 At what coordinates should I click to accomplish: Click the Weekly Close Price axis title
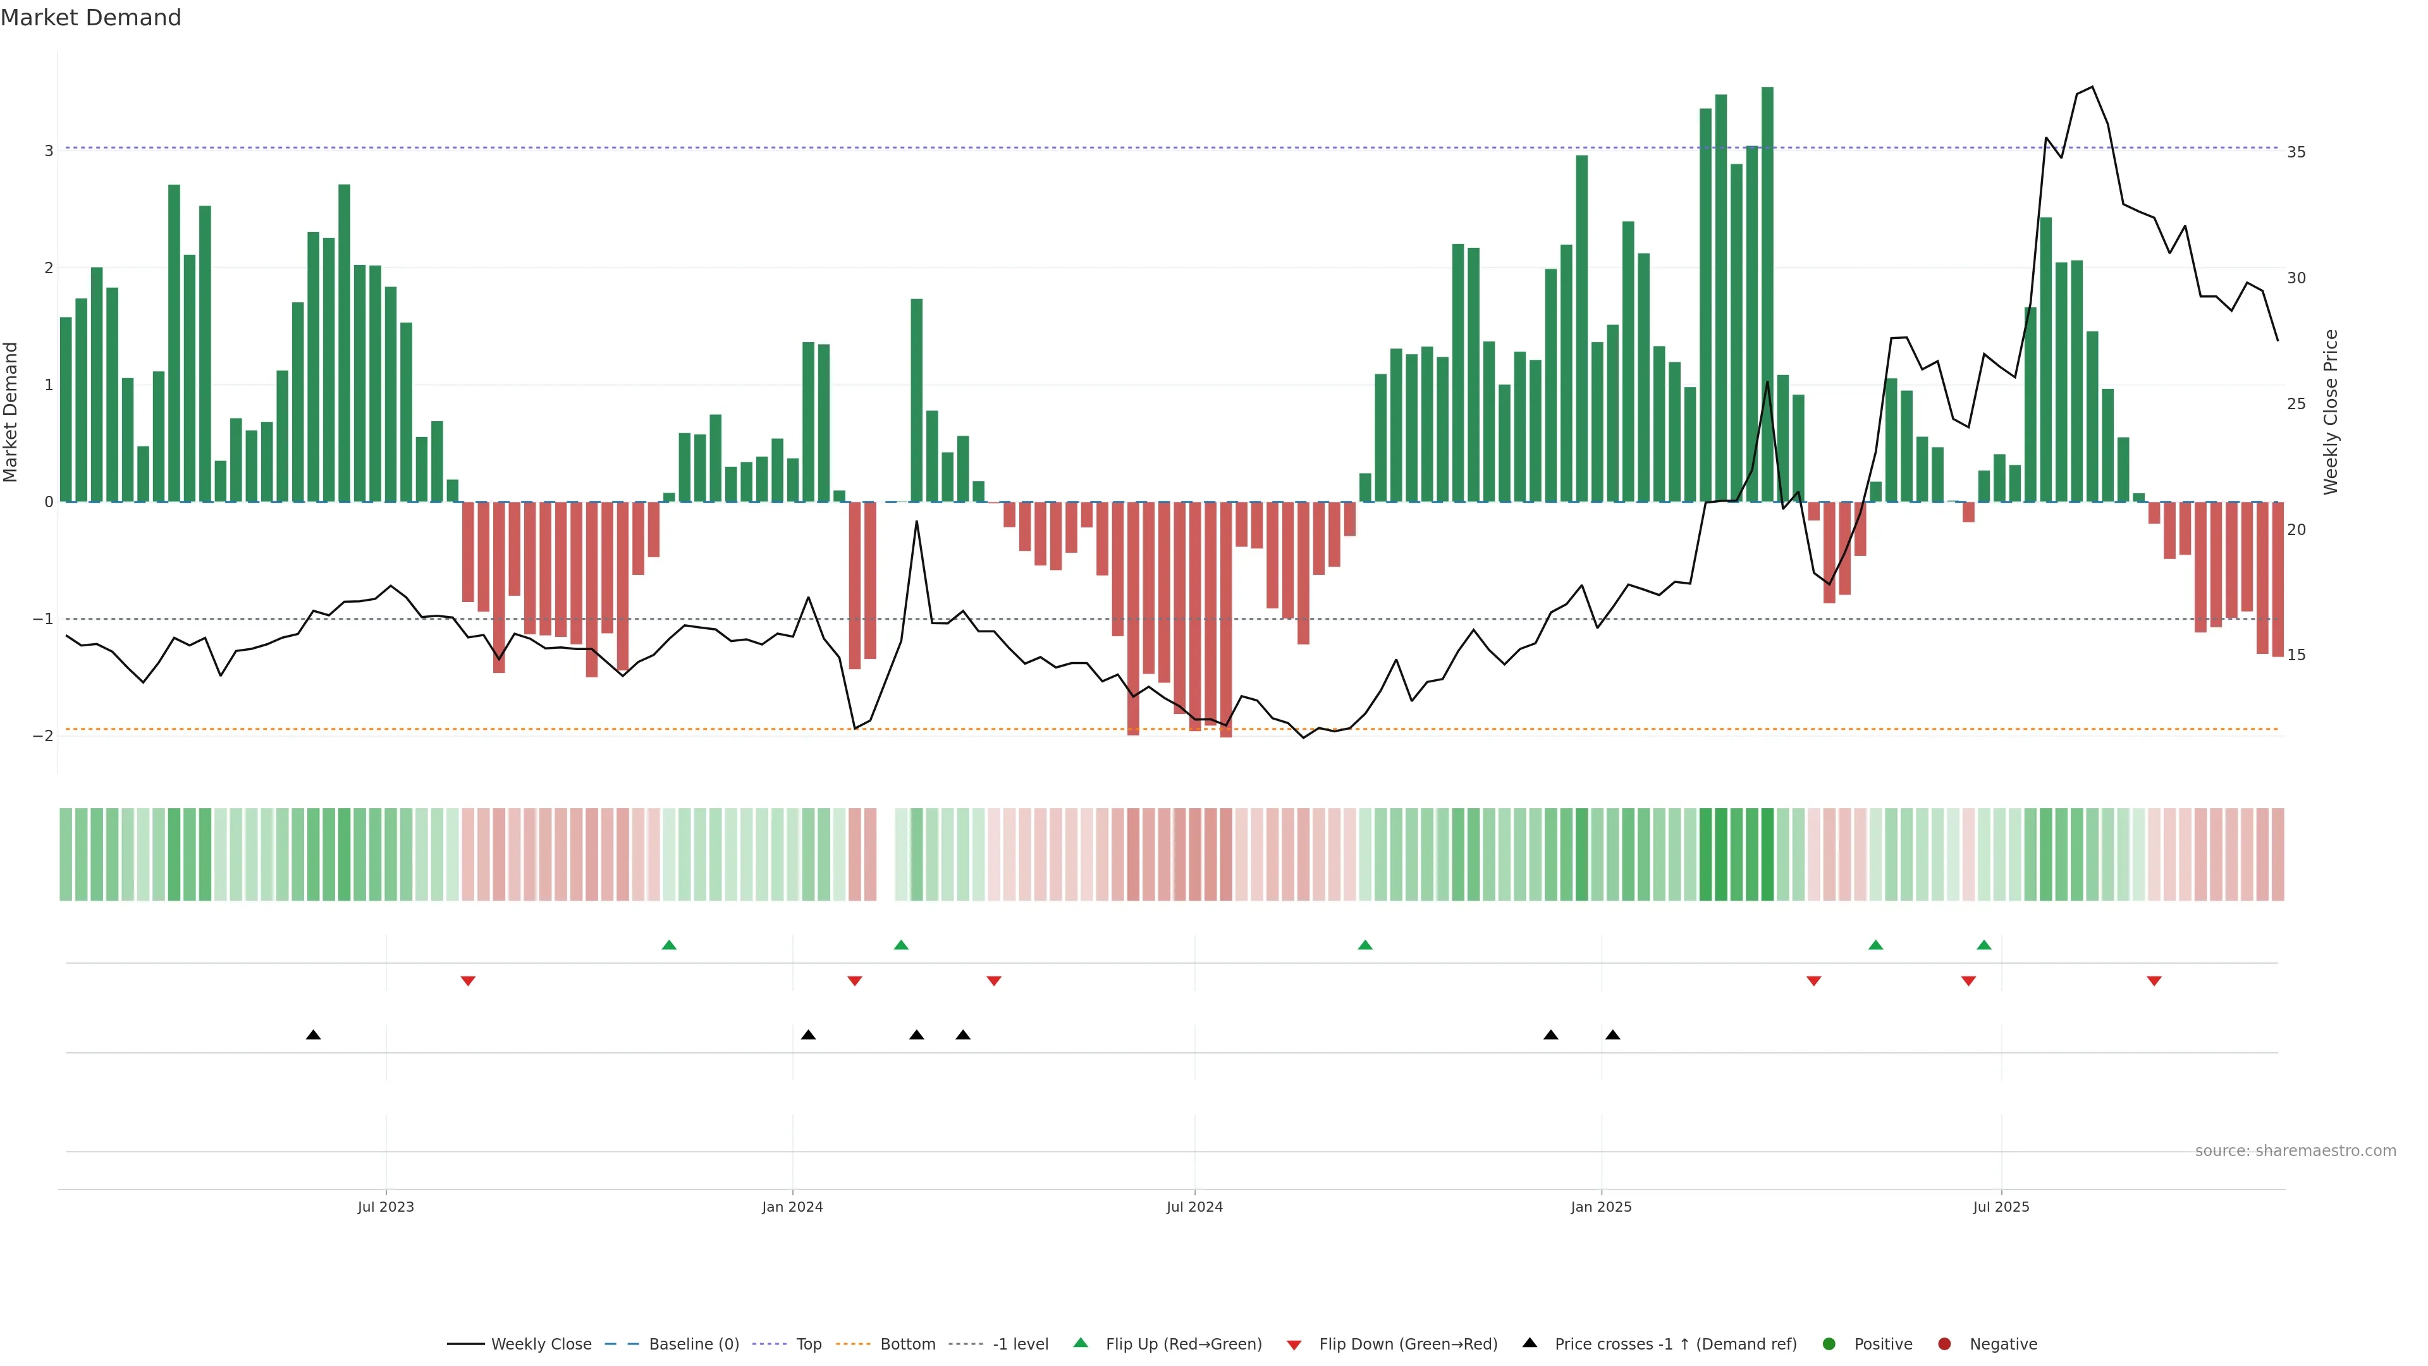pyautogui.click(x=2331, y=412)
